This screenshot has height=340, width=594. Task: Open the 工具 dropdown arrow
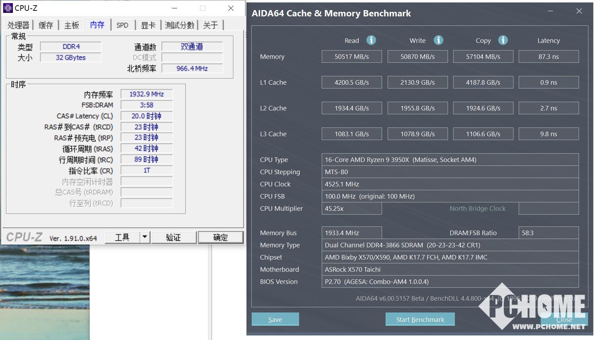coord(145,237)
